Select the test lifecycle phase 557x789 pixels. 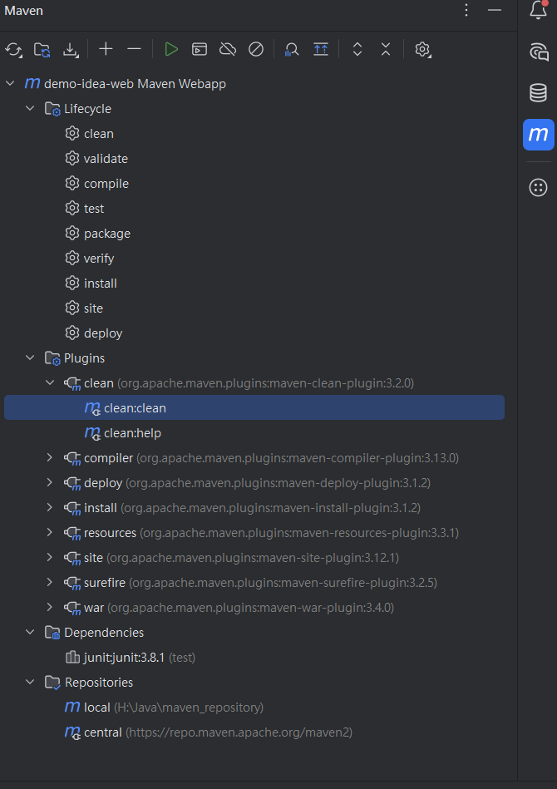tap(84, 209)
